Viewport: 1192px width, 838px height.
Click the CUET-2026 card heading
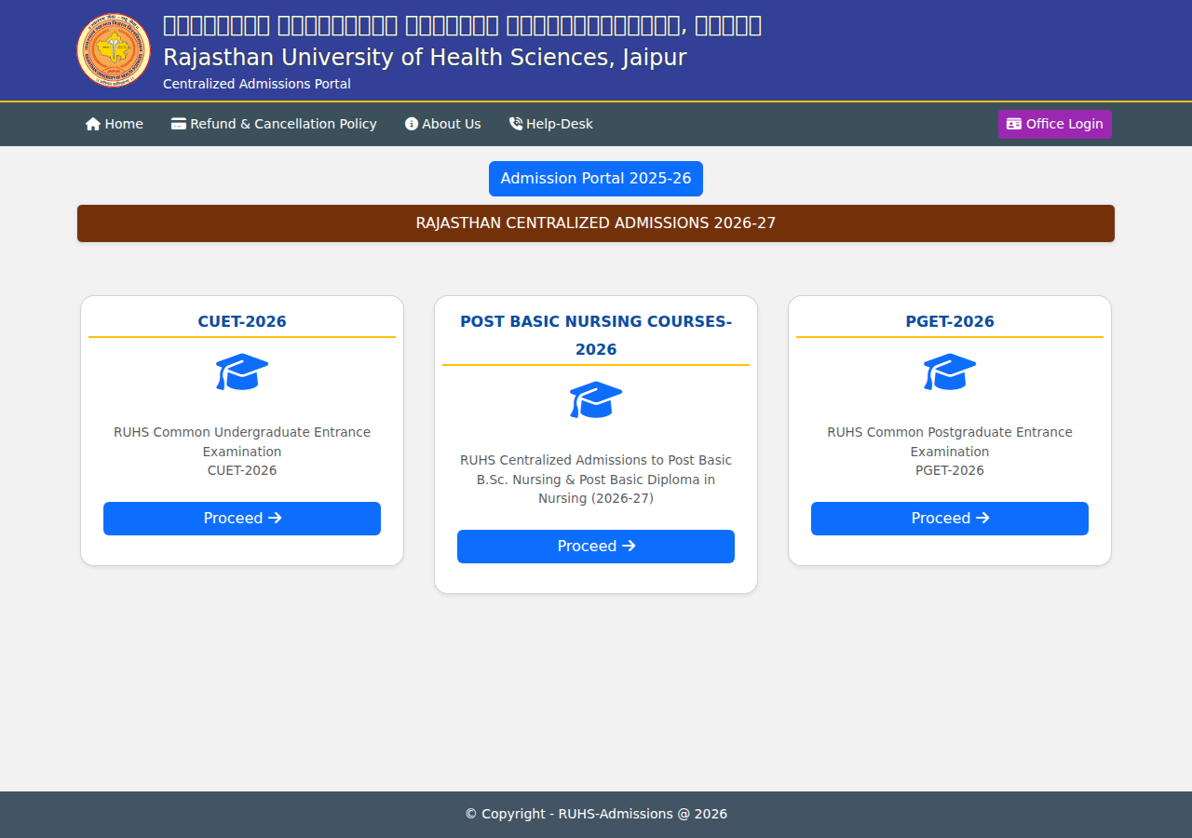[242, 321]
